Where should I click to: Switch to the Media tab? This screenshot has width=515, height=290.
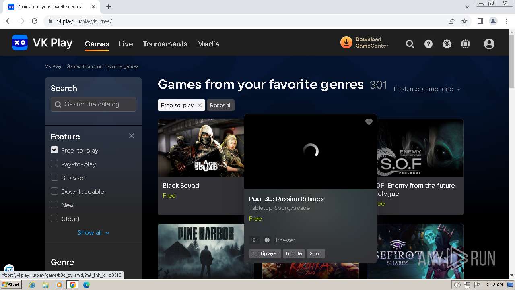pyautogui.click(x=208, y=44)
